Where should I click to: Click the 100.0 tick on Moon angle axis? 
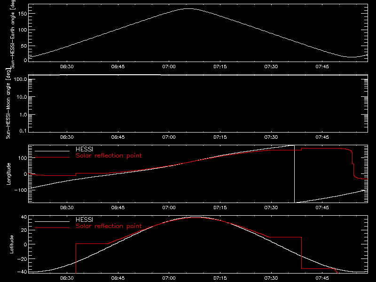pyautogui.click(x=20, y=79)
